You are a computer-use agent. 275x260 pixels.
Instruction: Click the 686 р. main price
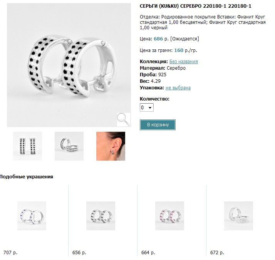[x=161, y=39]
